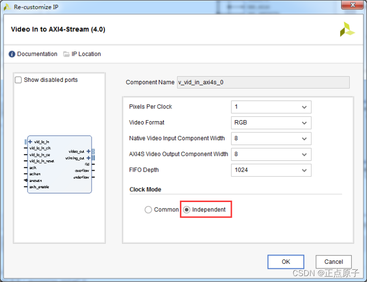
Task: Open the Video Format dropdown
Action: click(271, 123)
